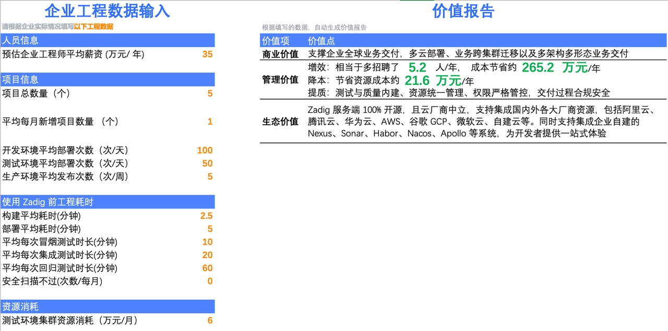
Task: Click label 预估企业工程师平均薪资 (万元/ 年)
Action: pyautogui.click(x=73, y=54)
